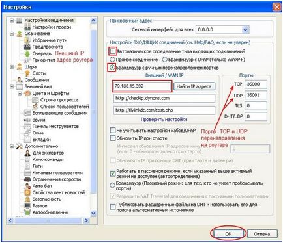This screenshot has width=283, height=243.
Task: Uncheck Работать в пассивном режиме
Action: click(x=113, y=173)
